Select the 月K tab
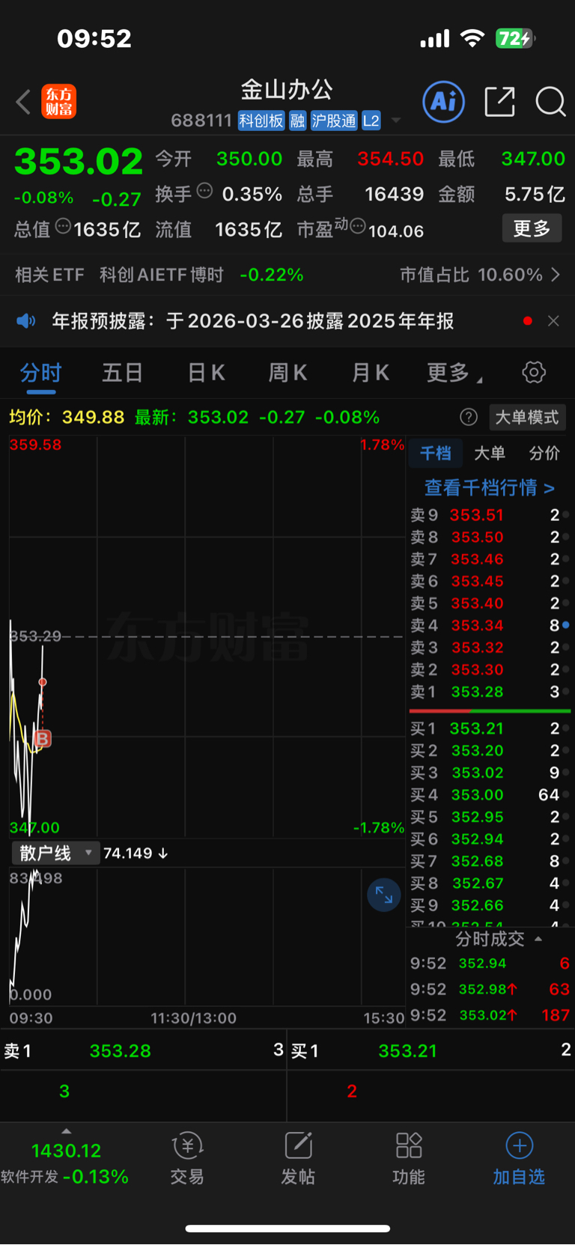 click(371, 372)
